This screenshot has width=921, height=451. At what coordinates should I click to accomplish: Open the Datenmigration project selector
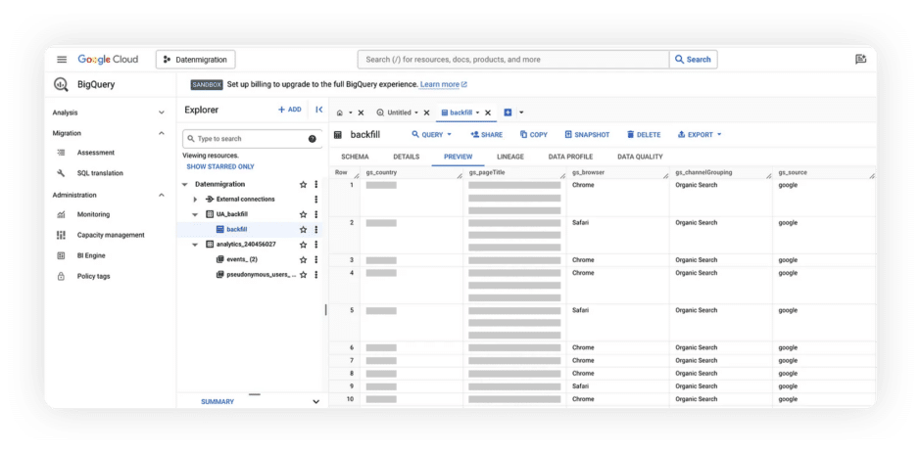196,60
